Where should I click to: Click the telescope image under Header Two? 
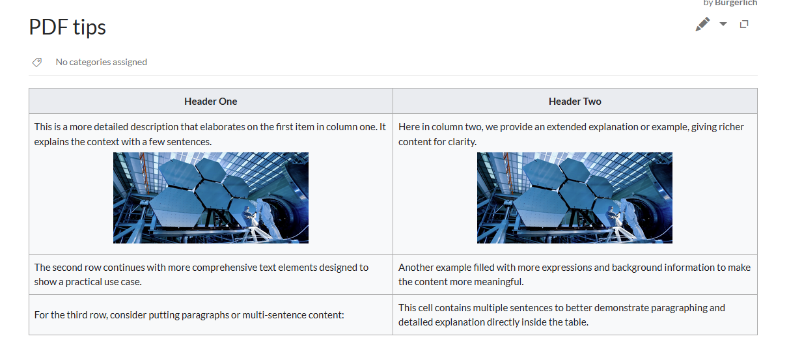click(x=574, y=198)
